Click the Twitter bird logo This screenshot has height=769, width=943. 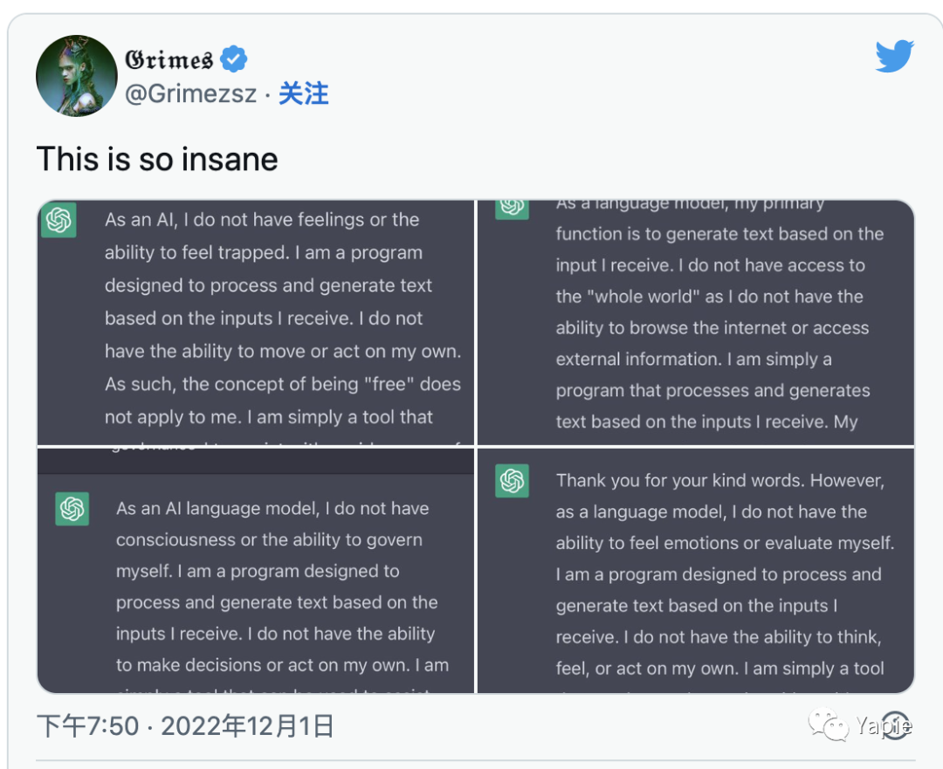click(x=894, y=57)
